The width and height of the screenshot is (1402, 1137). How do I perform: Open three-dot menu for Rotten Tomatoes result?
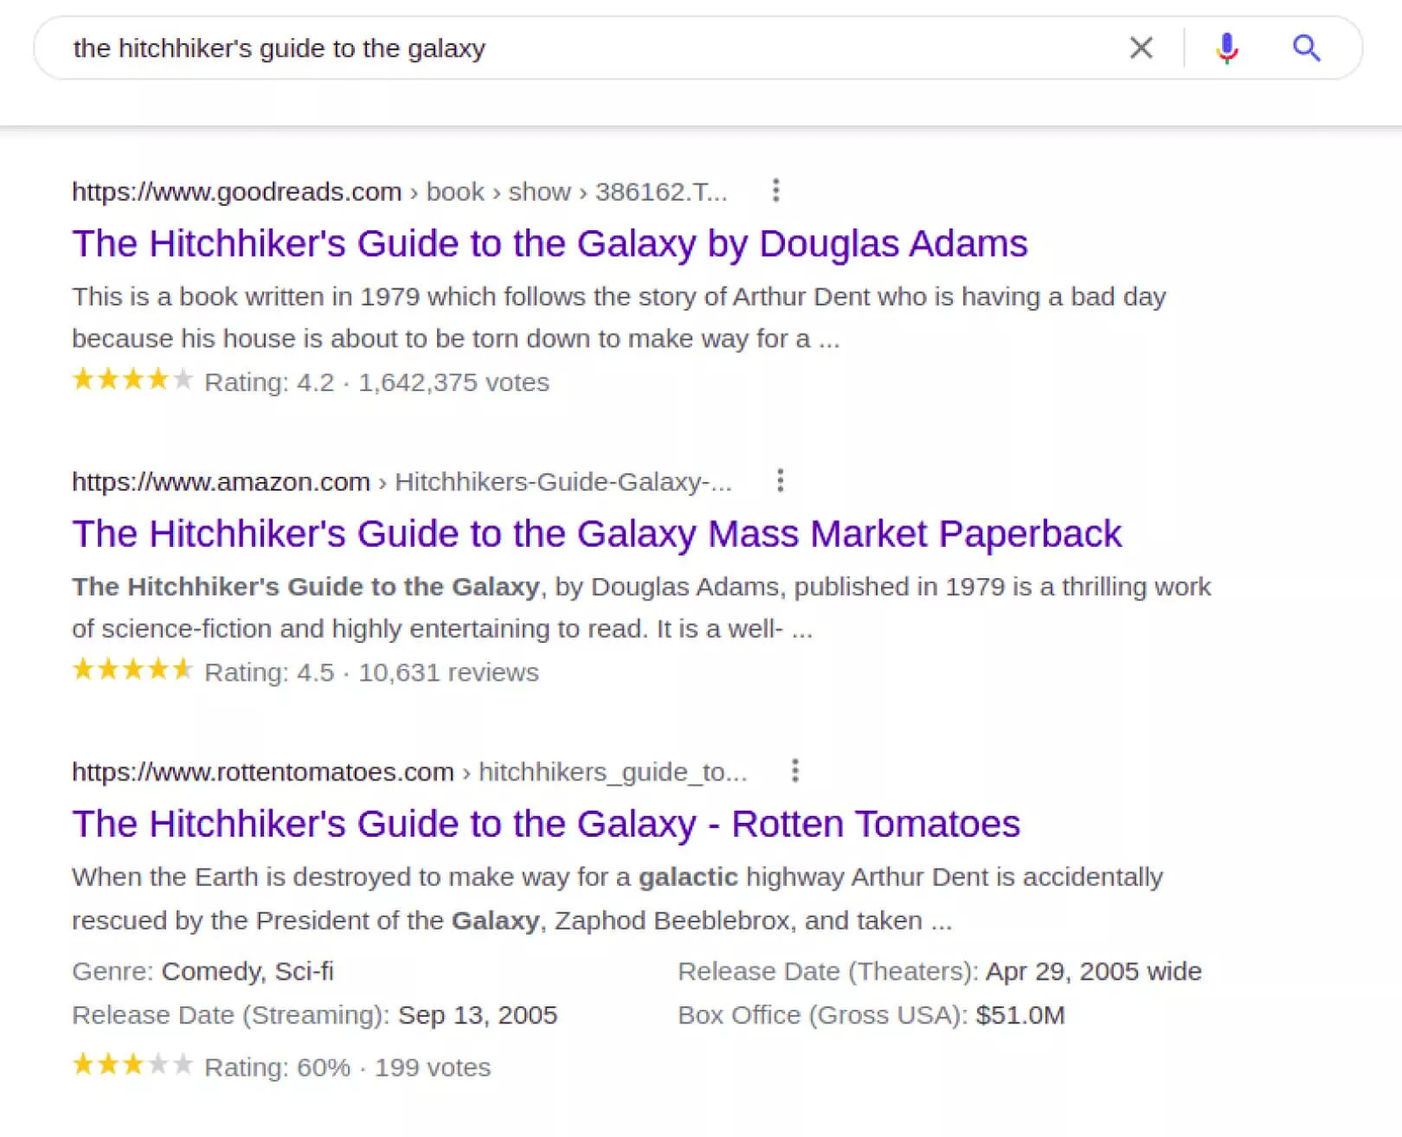click(x=794, y=771)
